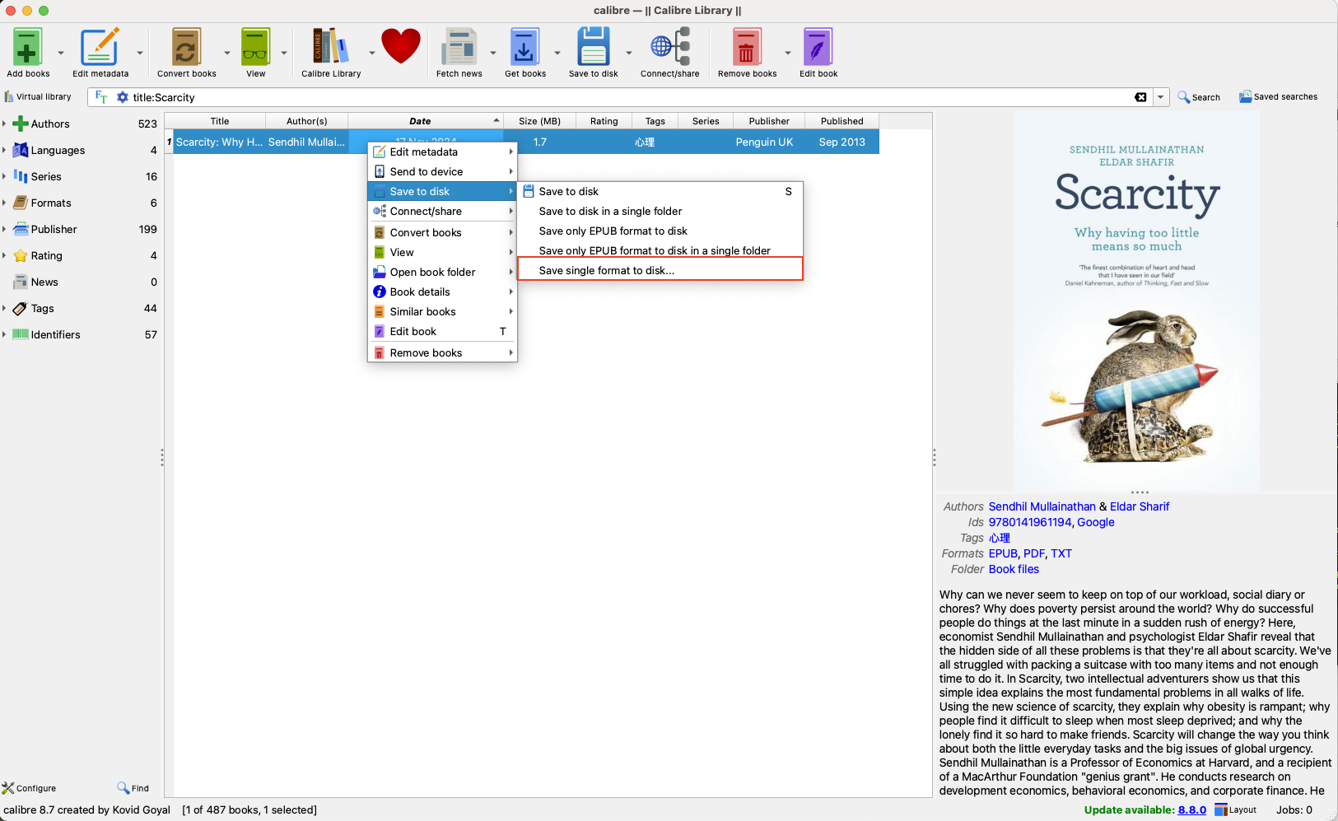The height and width of the screenshot is (821, 1338).
Task: Click the Configure tools icon
Action: click(x=29, y=788)
